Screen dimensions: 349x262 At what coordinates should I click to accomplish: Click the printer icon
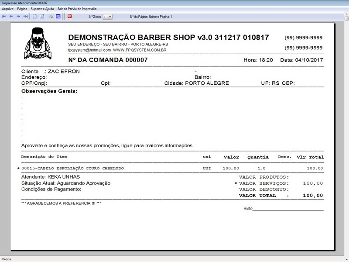point(51,17)
